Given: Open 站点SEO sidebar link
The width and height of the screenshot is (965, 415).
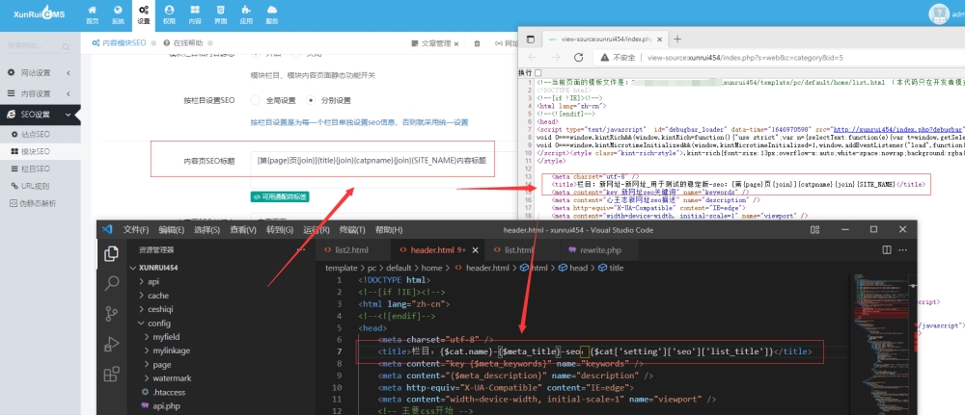Looking at the screenshot, I should (x=35, y=134).
